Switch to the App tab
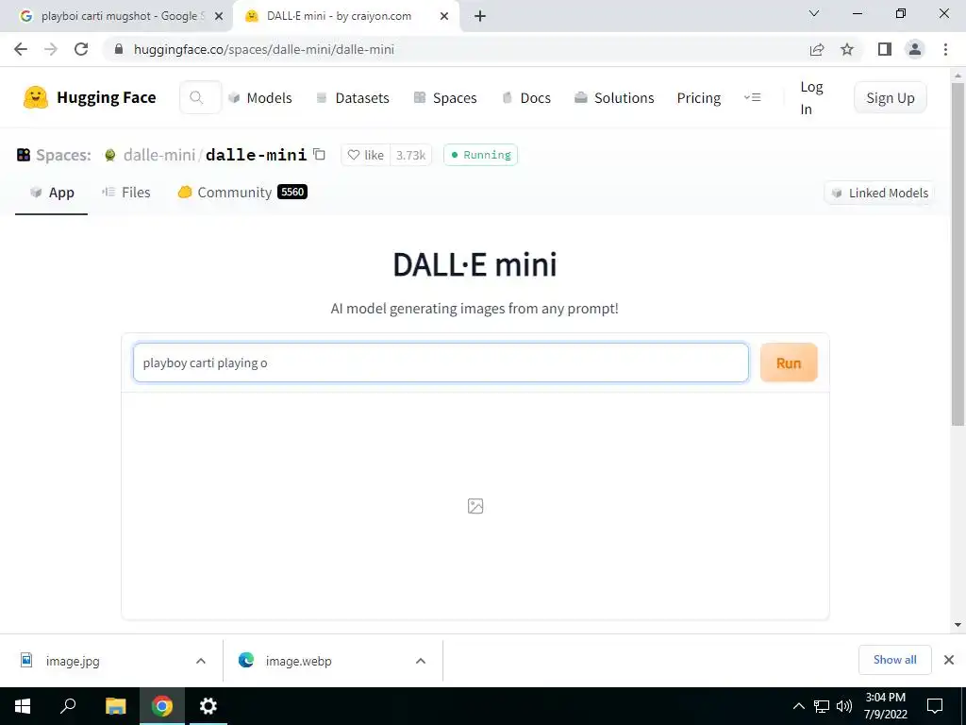The image size is (966, 725). [52, 193]
